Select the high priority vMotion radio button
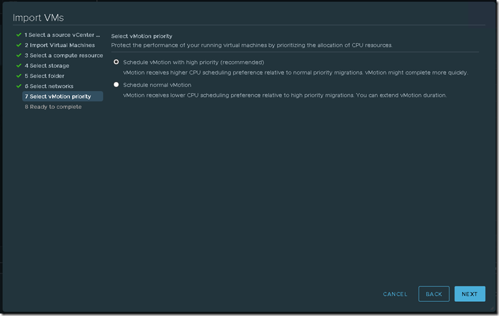 pos(116,62)
